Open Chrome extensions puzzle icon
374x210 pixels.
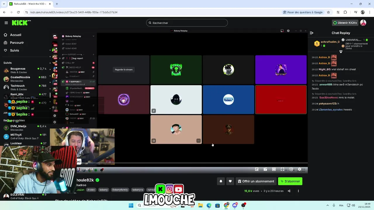click(345, 12)
